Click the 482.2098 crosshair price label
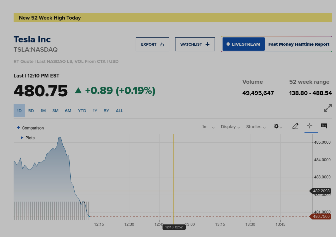Image resolution: width=336 pixels, height=237 pixels. click(320, 191)
